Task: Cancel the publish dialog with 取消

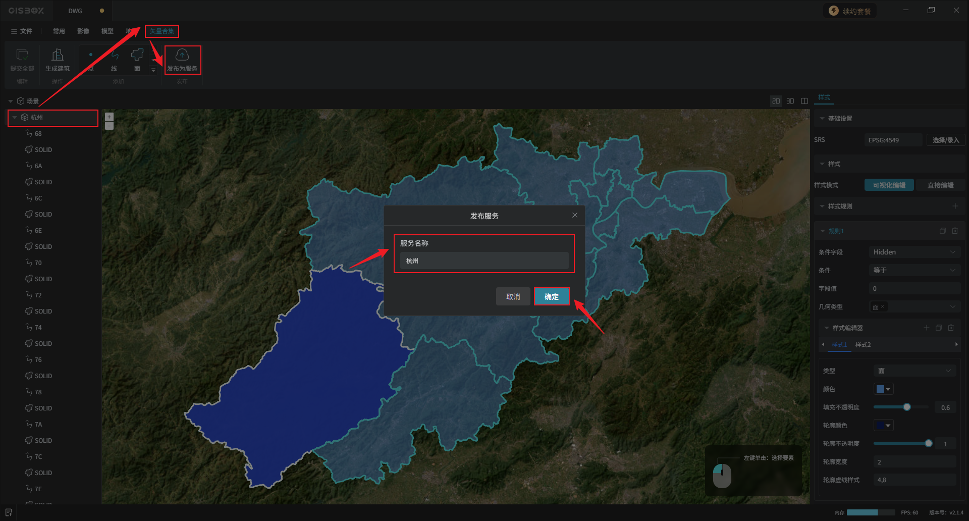Action: point(513,296)
